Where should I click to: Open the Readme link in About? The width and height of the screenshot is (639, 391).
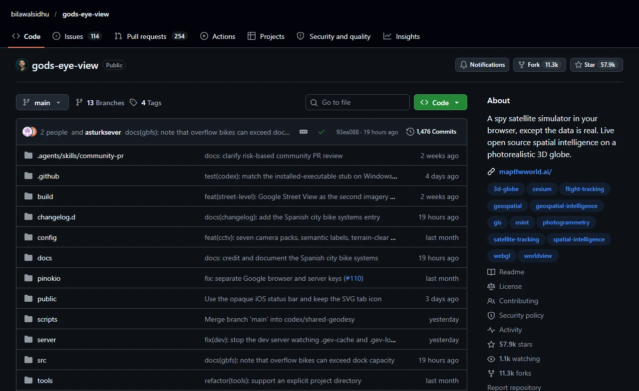pos(506,272)
